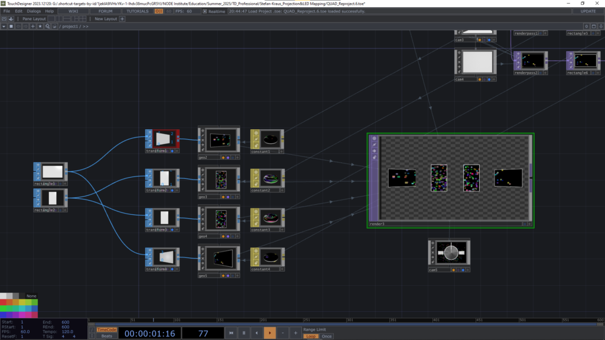Screen dimensions: 605x340
Task: Select the four-pane grid layout icon
Action: coord(83,18)
